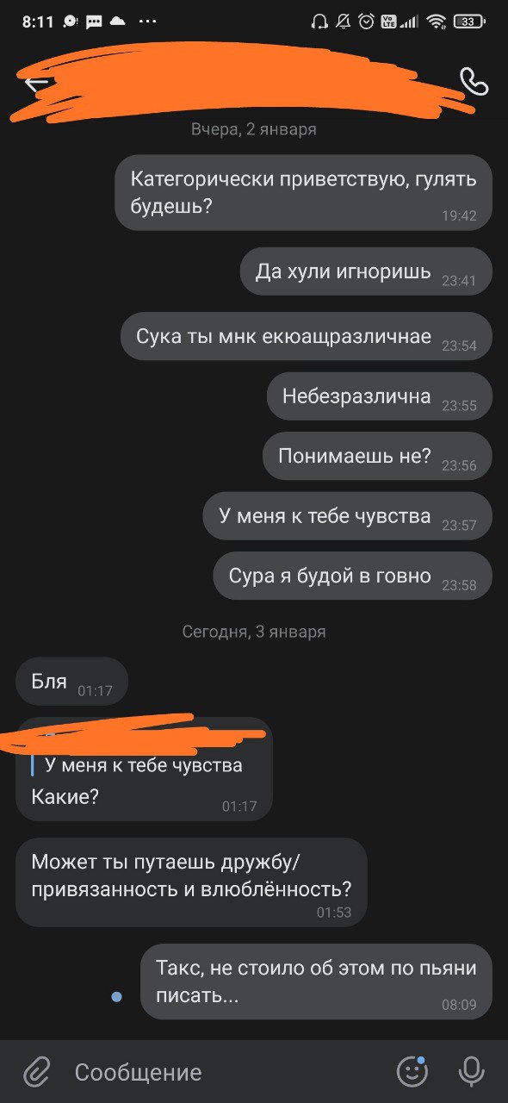Tap the message 'Может ты путаешь дружбу/привязанность'
The image size is (508, 1103).
(x=191, y=882)
